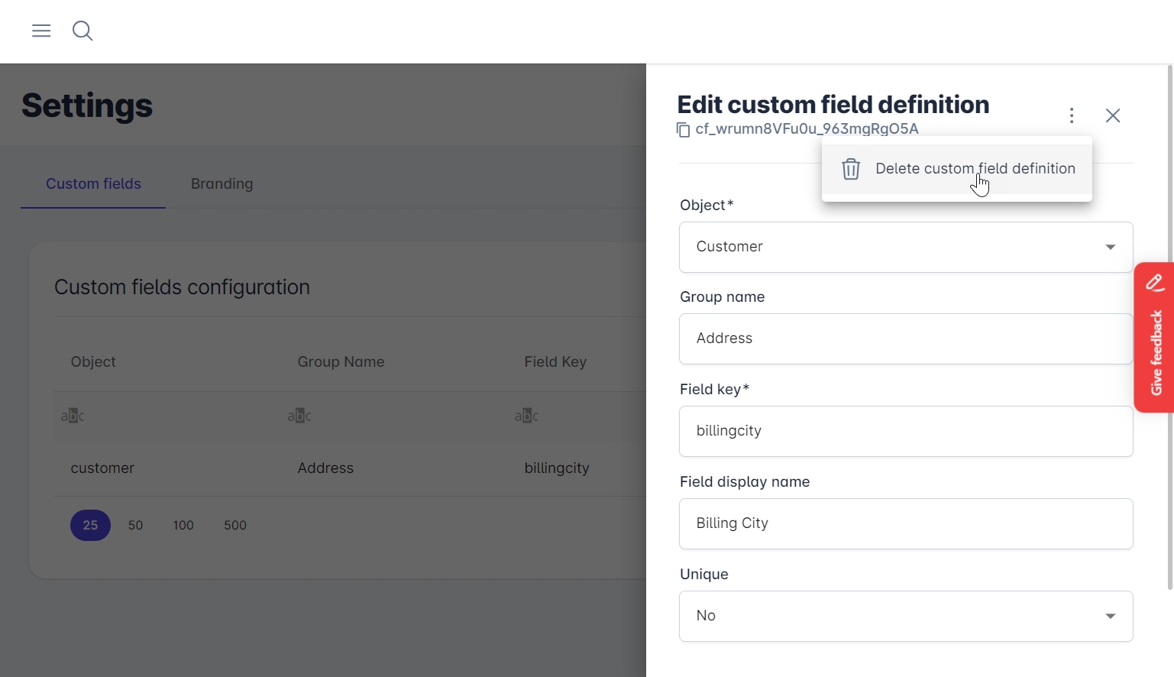Click the trash icon in popup menu
1174x677 pixels.
click(851, 169)
